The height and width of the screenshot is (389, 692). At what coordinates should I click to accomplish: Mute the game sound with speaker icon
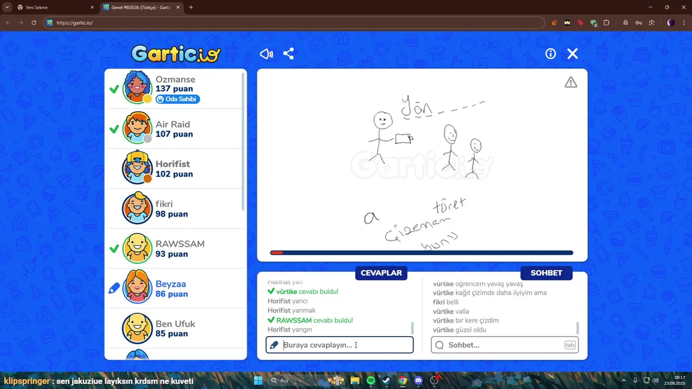[267, 54]
